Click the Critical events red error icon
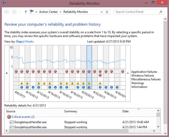Image resolution: width=169 pixels, height=137 pixels. [x=9, y=117]
